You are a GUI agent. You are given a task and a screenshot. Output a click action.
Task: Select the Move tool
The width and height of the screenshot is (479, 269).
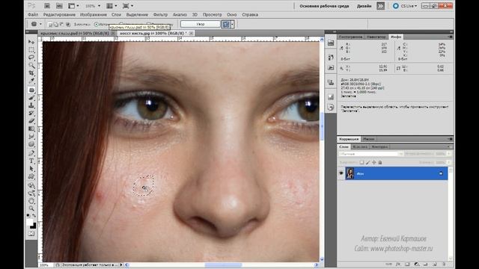click(x=31, y=42)
